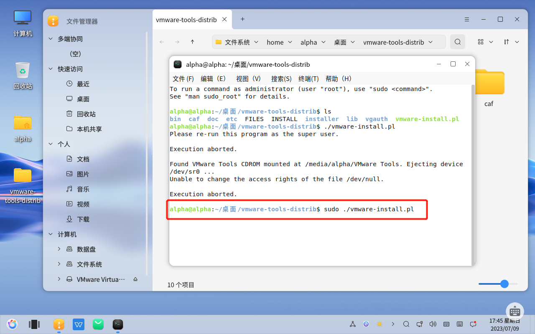Open the terminal 编辑(E) menu
The height and width of the screenshot is (334, 535).
[x=213, y=78]
